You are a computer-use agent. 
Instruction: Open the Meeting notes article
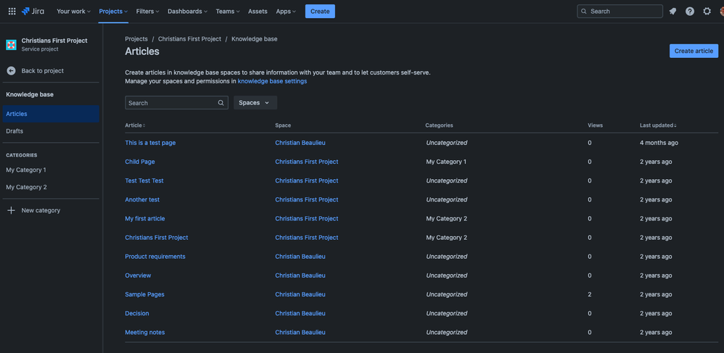[144, 332]
